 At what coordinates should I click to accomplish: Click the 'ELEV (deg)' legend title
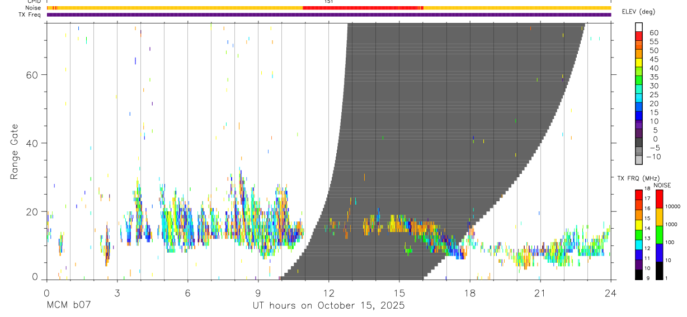pyautogui.click(x=638, y=11)
